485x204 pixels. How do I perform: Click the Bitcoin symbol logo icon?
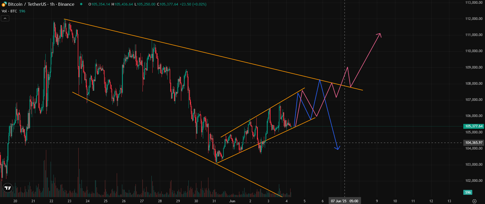click(4, 4)
